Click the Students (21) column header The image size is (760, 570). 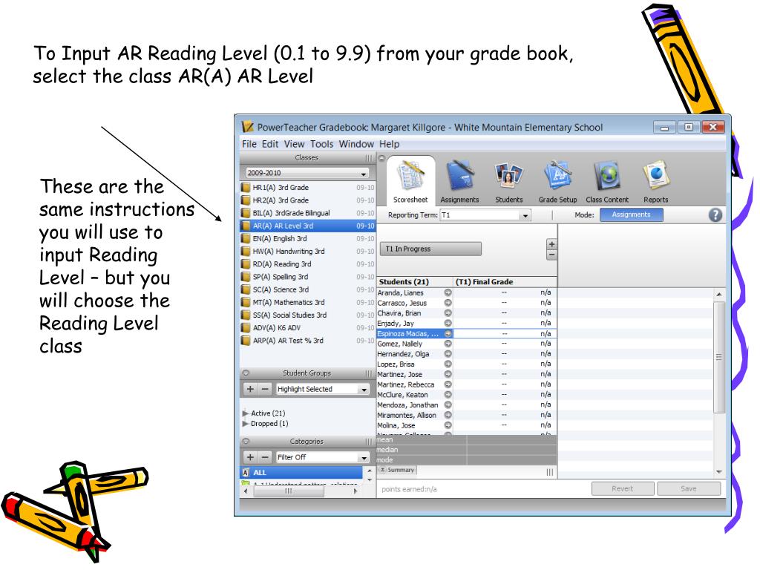[x=414, y=282]
